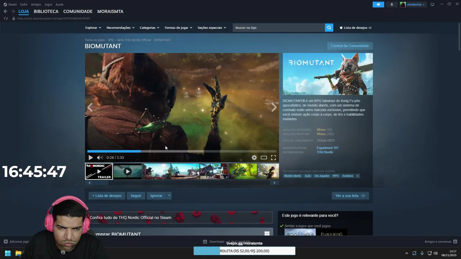Screen dimensions: 461x259
Task: Expand the Ignorar options arrow
Action: click(x=169, y=196)
